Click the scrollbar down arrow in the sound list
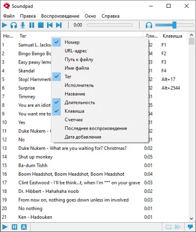 192,218
